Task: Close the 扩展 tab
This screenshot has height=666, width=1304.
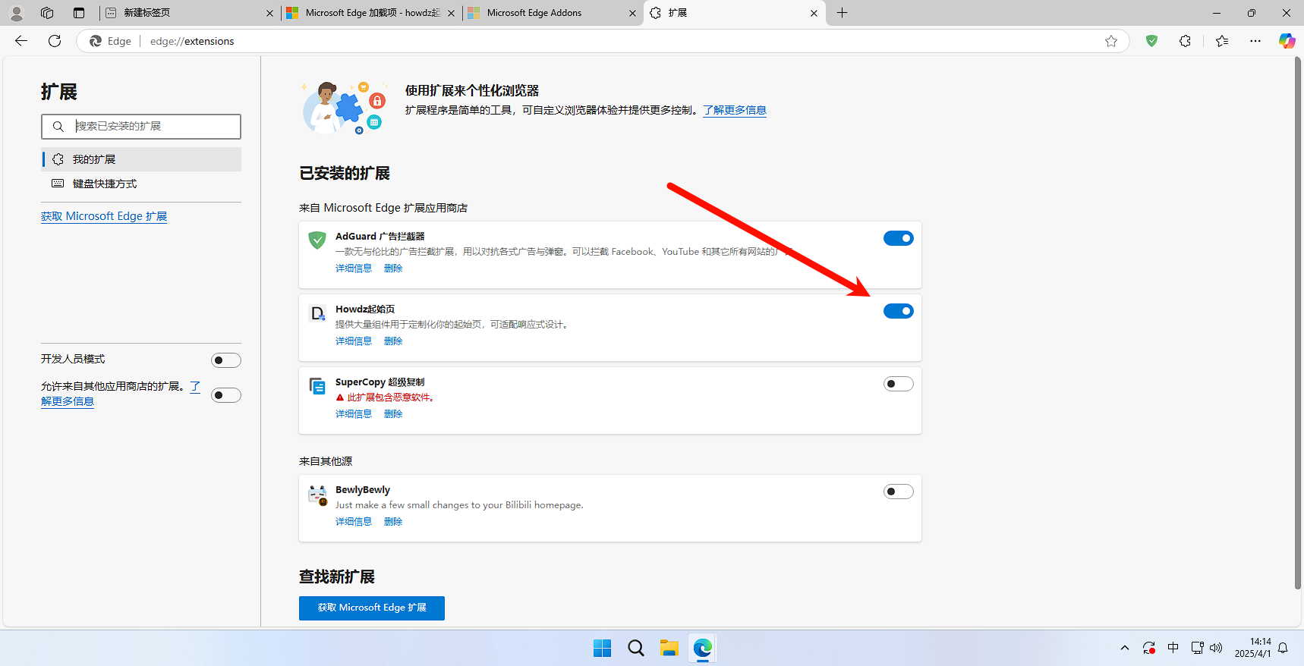Action: 814,13
